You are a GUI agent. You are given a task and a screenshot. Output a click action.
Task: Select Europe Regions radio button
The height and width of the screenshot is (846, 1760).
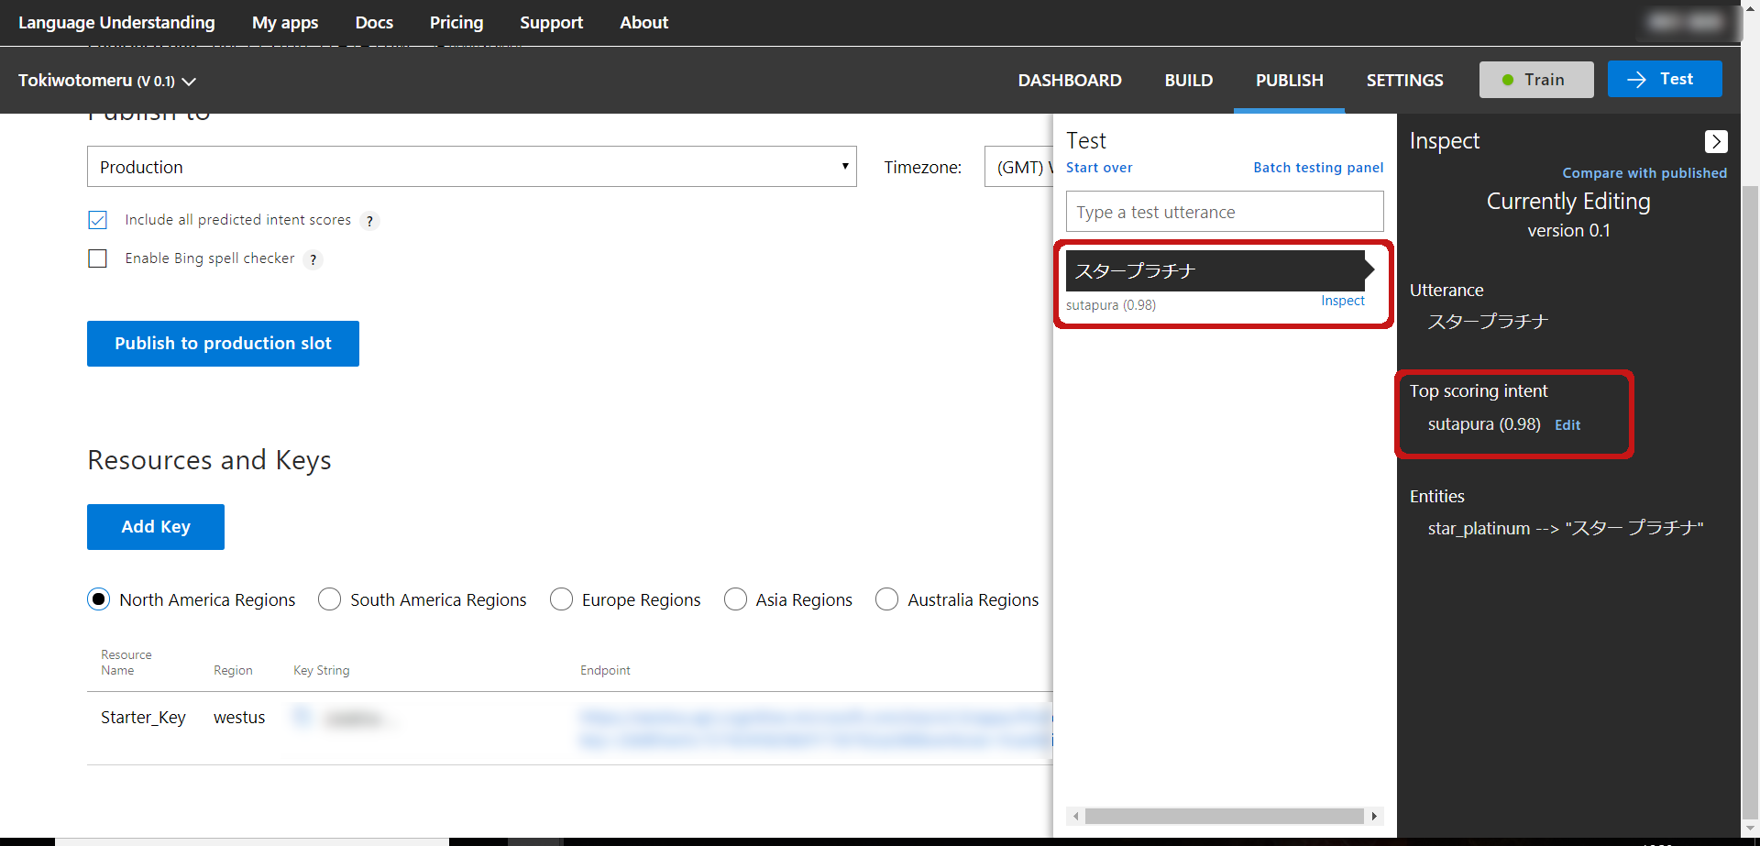pyautogui.click(x=561, y=599)
